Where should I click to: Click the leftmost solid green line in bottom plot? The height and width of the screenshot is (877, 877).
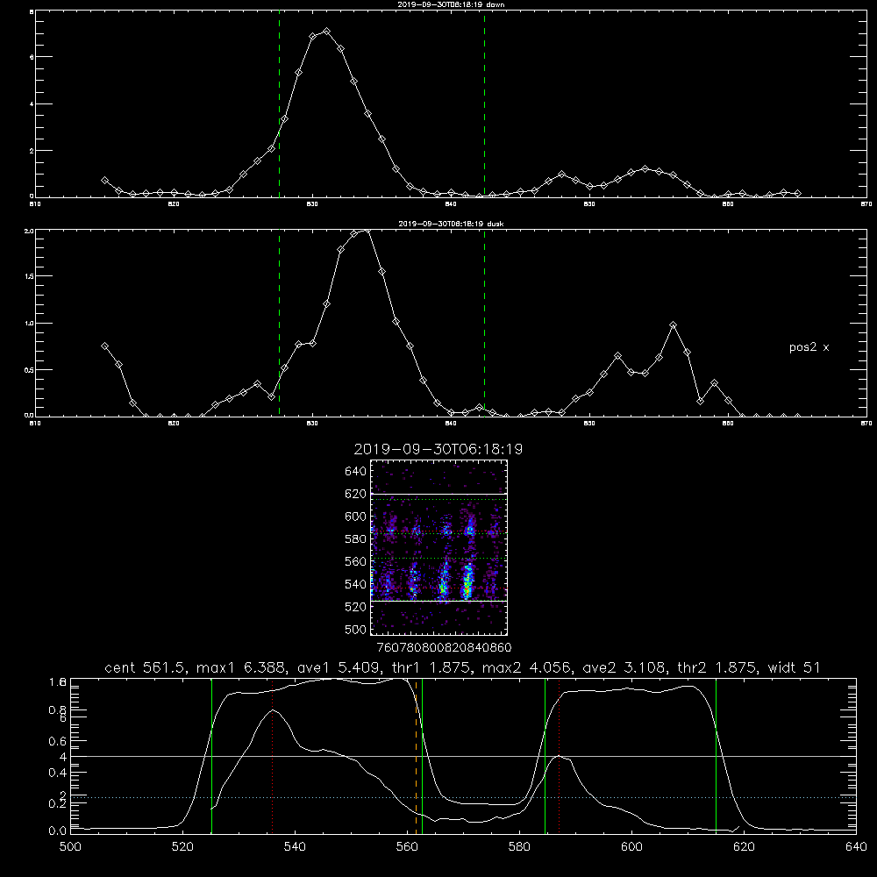tap(211, 755)
